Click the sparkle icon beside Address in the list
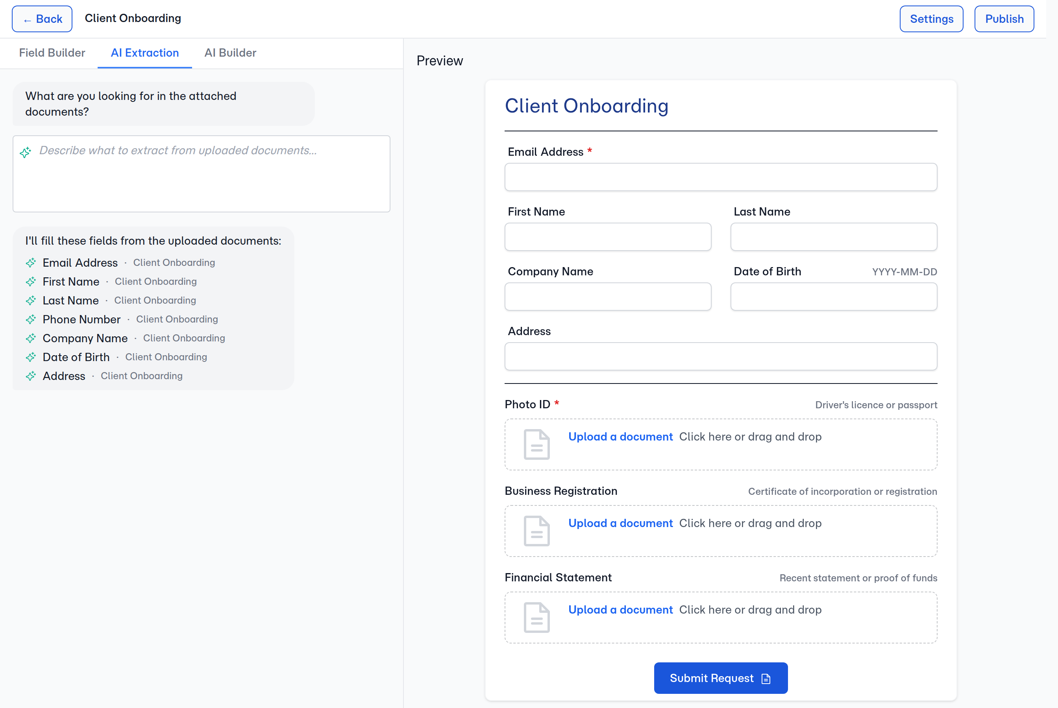 (31, 376)
